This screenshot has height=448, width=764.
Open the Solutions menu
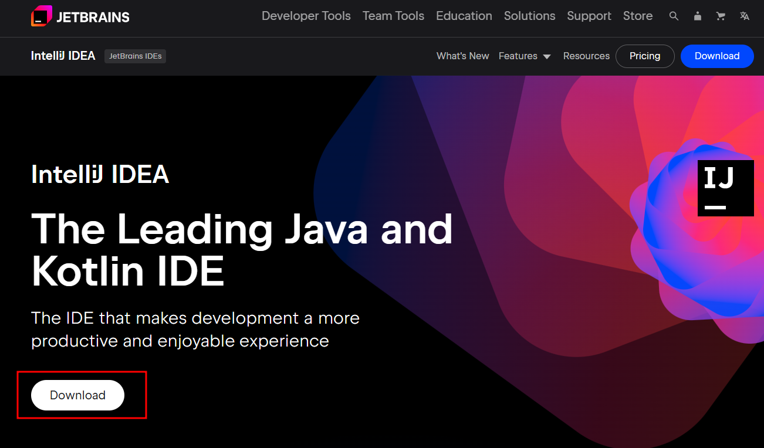click(529, 16)
